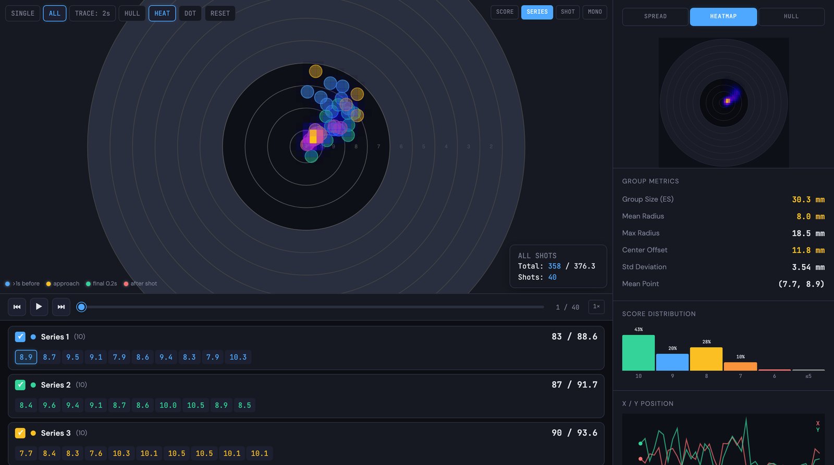834x465 pixels.
Task: Click the Group Size 30.3 mm value
Action: pyautogui.click(x=808, y=200)
